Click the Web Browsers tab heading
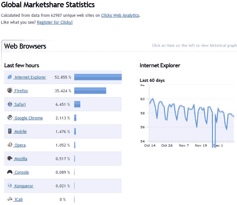This screenshot has width=237, height=205. tap(25, 46)
